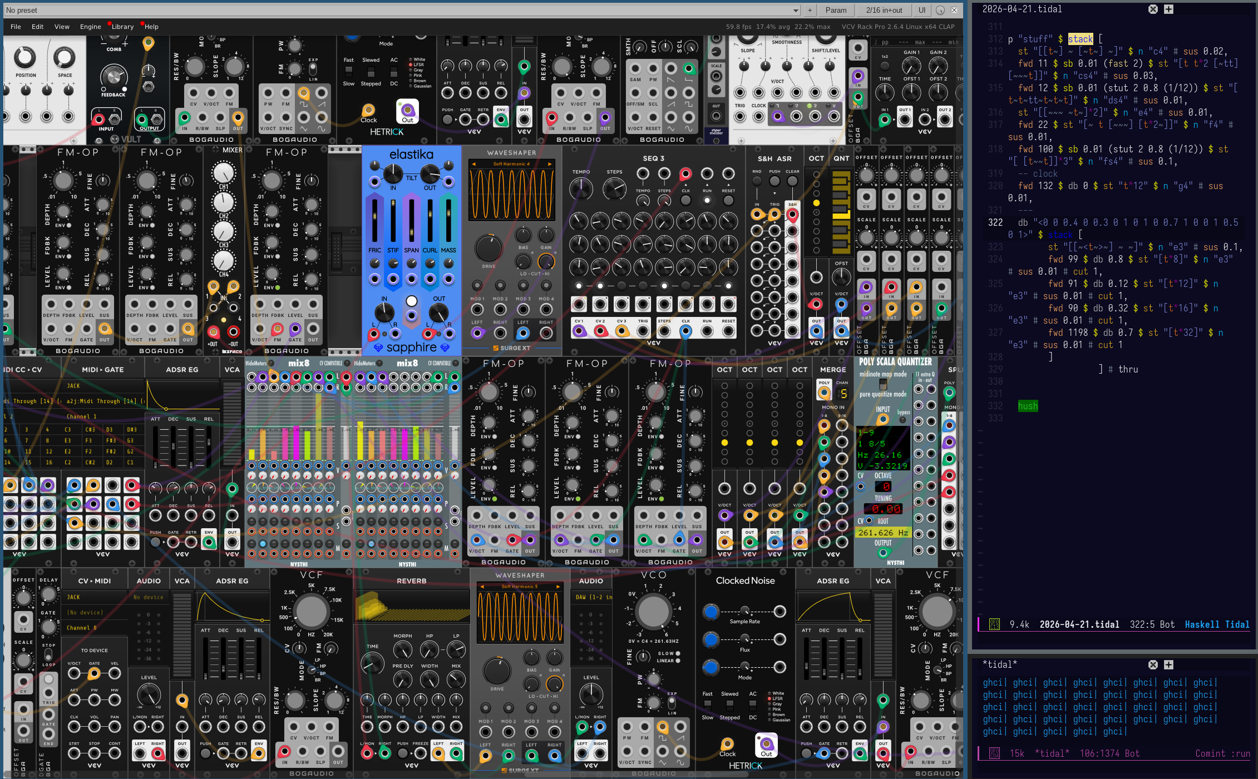Click the bottom-right VCF frequency knob

[937, 612]
